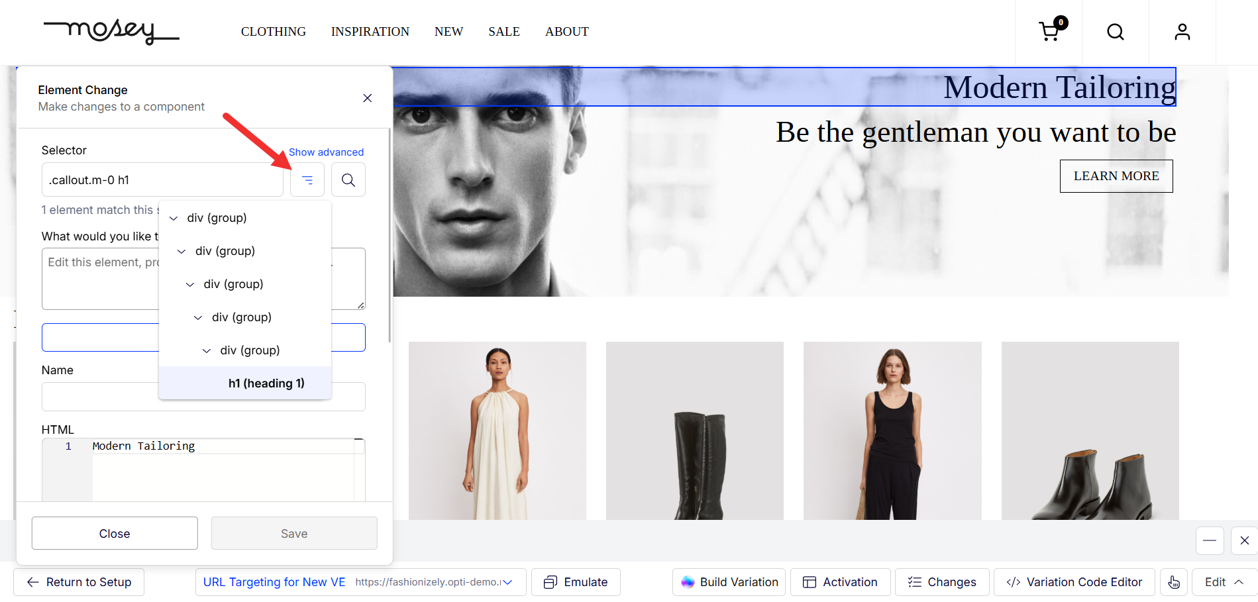Viewport: 1258px width, 602px height.
Task: Open Variation Code Editor
Action: click(x=1075, y=582)
